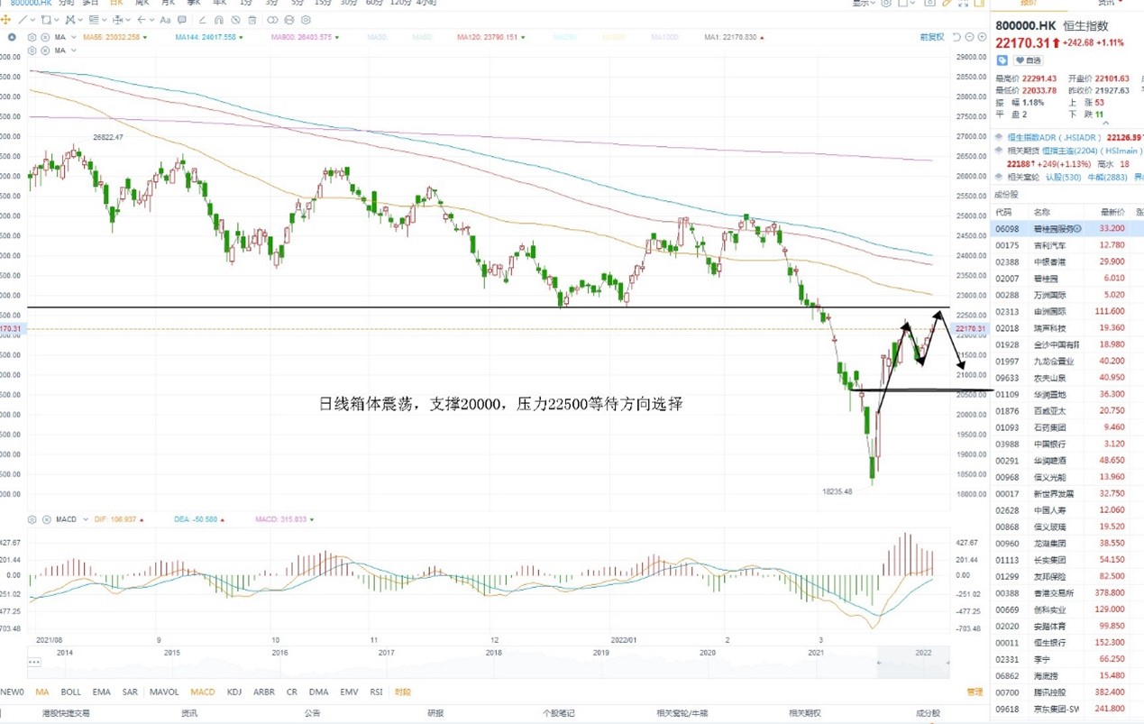Open the 公告 announcements tab
1144x724 pixels.
click(312, 713)
